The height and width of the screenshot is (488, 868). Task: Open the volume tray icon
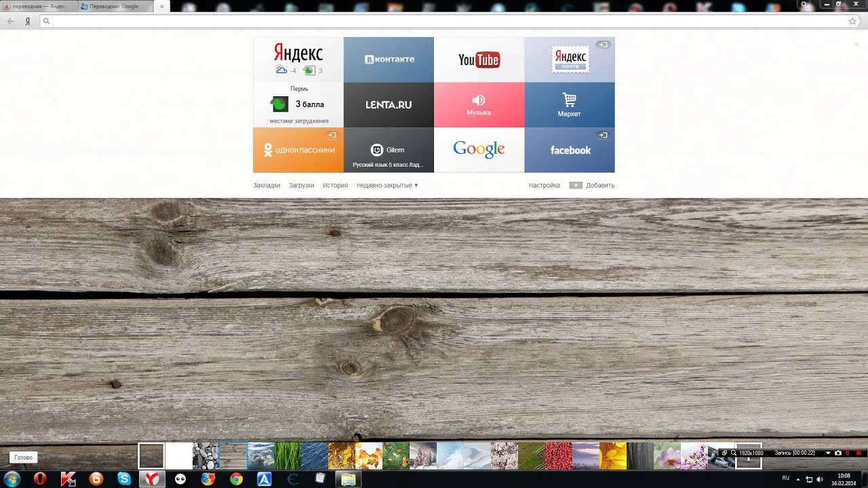click(820, 480)
